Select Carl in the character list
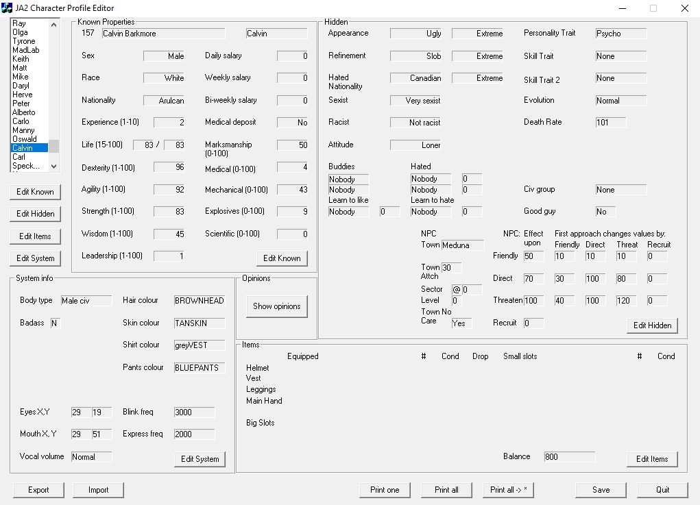The height and width of the screenshot is (505, 700). pos(29,157)
